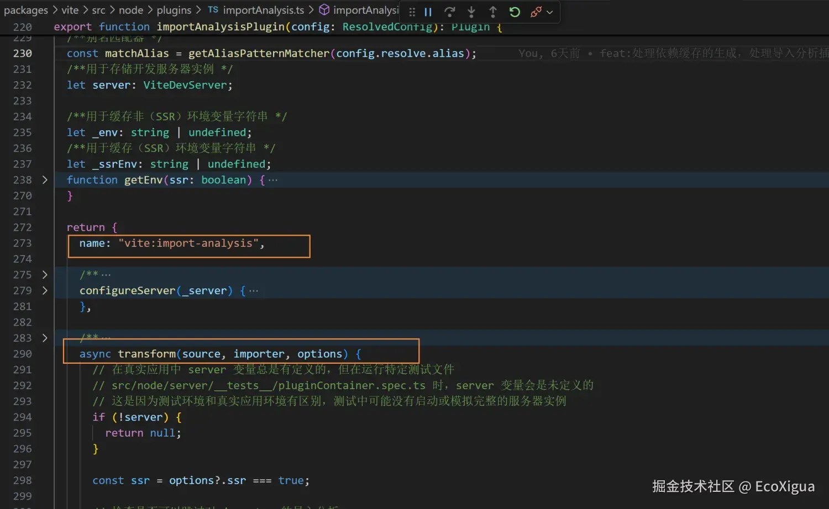Expand folded comment chevron at line 275
The image size is (829, 509).
(x=45, y=274)
